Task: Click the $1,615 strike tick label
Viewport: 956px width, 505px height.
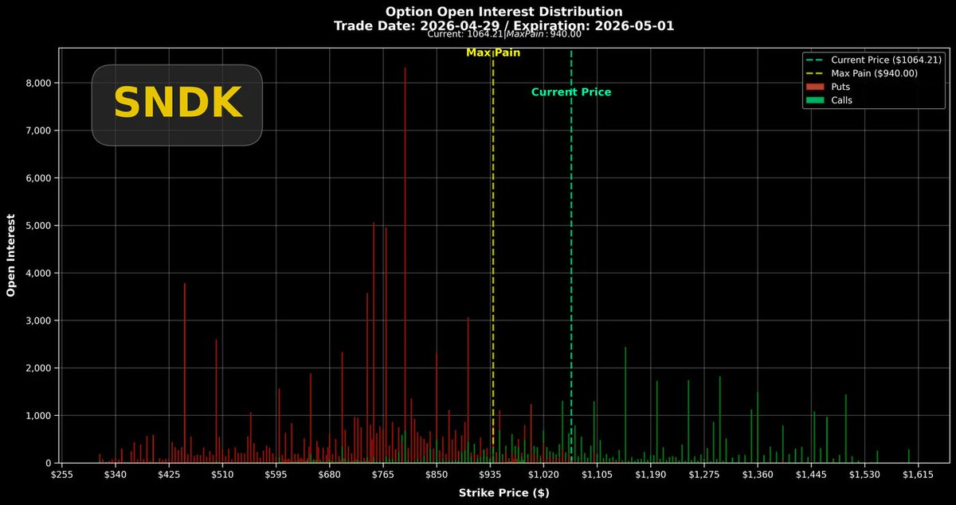Action: click(919, 476)
